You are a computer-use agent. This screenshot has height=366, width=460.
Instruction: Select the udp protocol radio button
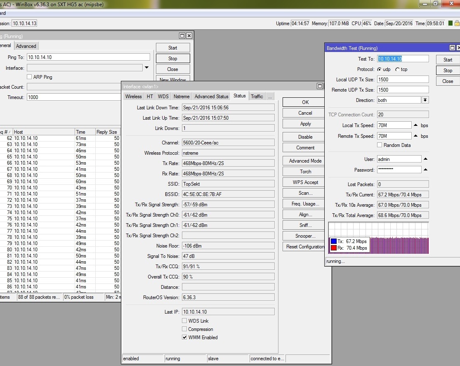coord(379,69)
